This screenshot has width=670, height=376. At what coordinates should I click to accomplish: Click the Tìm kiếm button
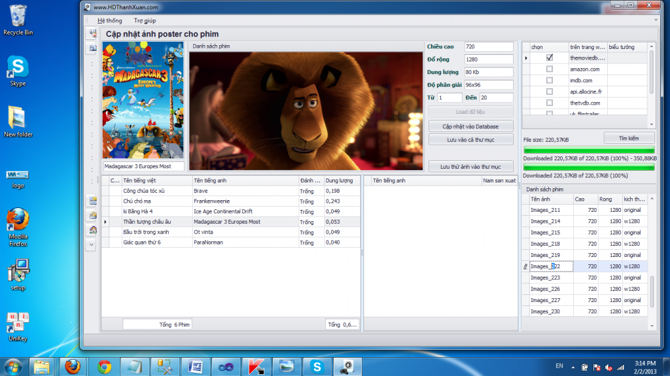pyautogui.click(x=629, y=139)
